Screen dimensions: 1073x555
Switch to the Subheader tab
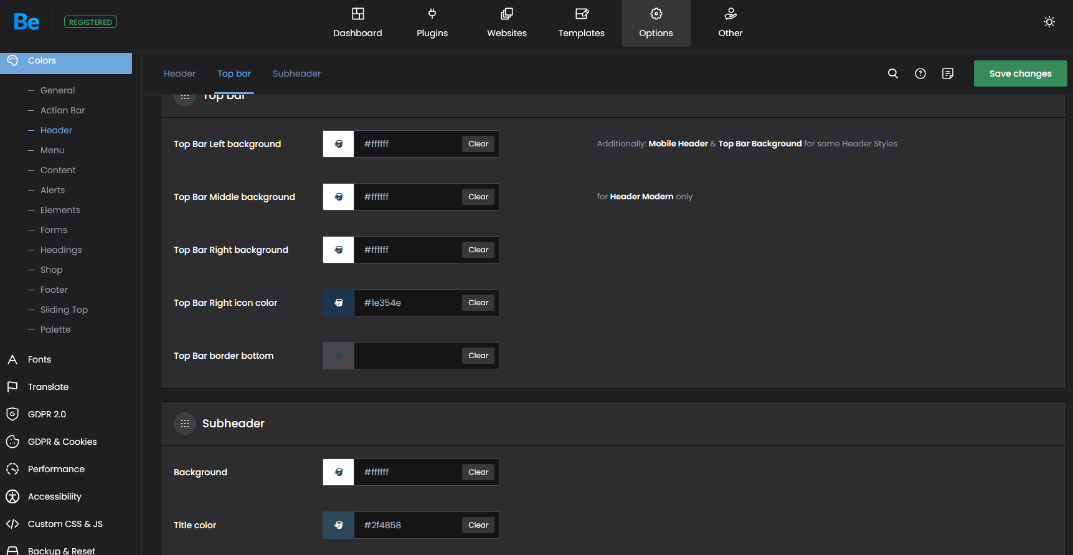[x=296, y=74]
